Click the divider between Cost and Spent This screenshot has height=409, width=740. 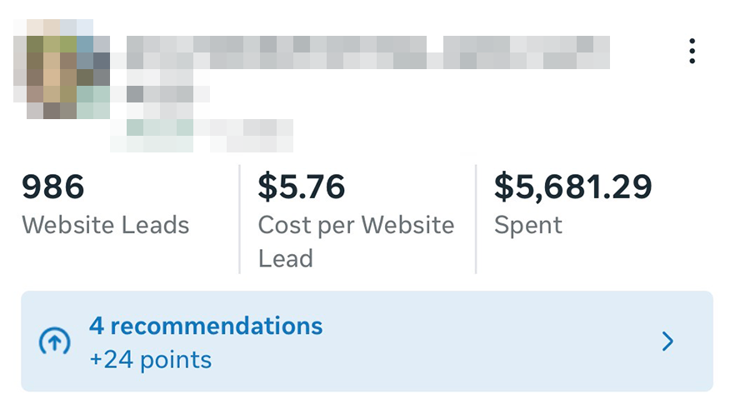(476, 218)
